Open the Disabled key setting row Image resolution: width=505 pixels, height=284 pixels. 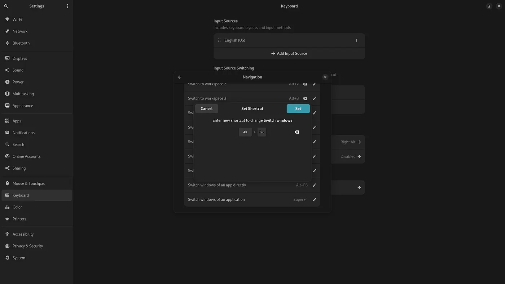pos(348,156)
